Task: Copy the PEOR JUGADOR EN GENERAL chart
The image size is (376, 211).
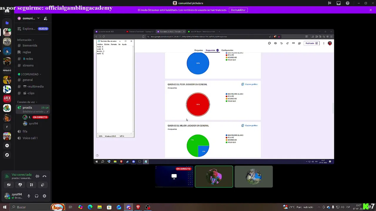Action: (249, 84)
